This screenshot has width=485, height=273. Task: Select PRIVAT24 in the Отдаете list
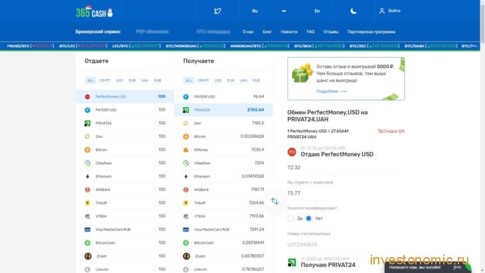pyautogui.click(x=125, y=124)
